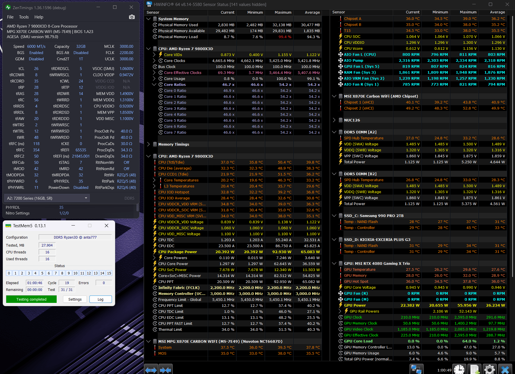This screenshot has width=515, height=374.
Task: Open the Help menu in ZenTimings
Action: (x=39, y=17)
